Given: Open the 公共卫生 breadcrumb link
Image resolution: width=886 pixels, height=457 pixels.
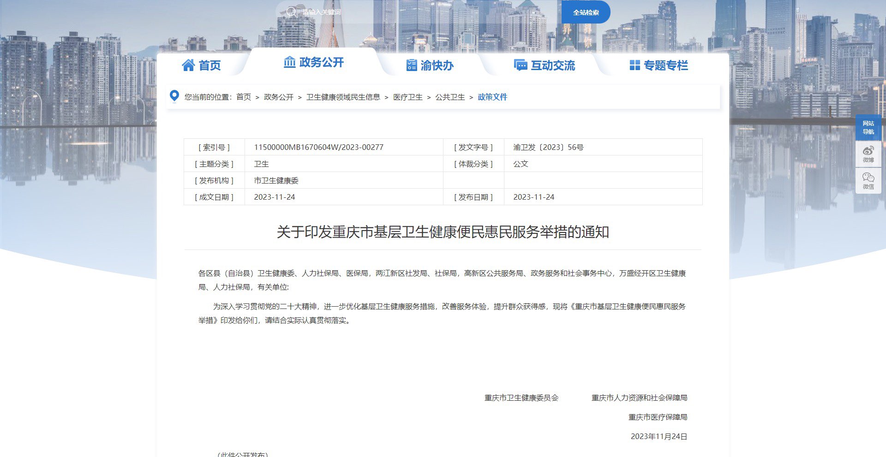Looking at the screenshot, I should 450,97.
